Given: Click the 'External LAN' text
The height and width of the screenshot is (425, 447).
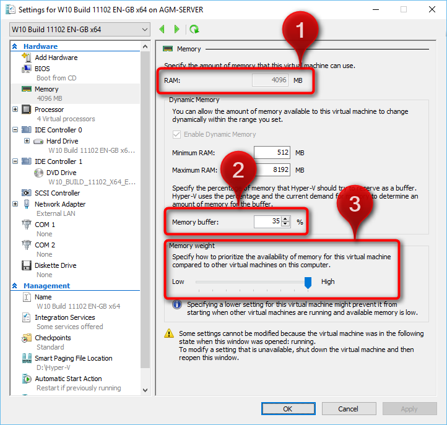Looking at the screenshot, I should 56,213.
